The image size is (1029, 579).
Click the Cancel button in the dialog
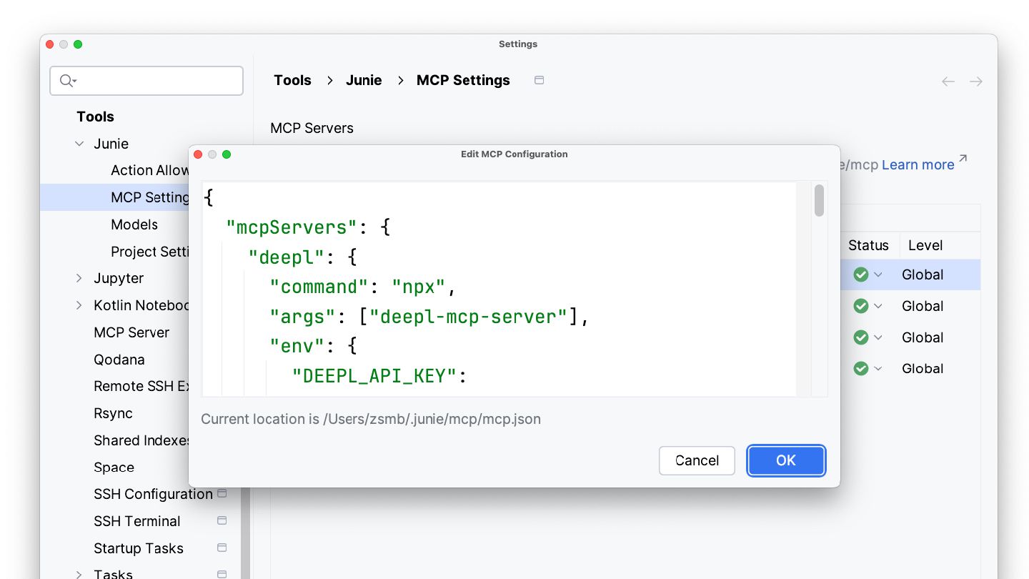pyautogui.click(x=697, y=460)
